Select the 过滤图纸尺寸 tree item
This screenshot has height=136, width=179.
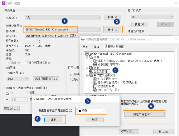(106, 86)
